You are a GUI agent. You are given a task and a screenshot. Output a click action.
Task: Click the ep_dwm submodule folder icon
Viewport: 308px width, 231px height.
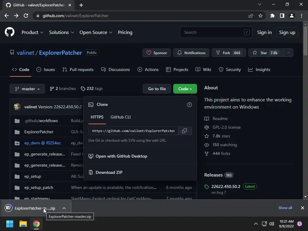(x=17, y=143)
